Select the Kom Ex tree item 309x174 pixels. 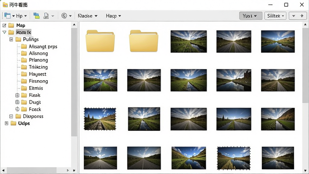[x=24, y=32]
